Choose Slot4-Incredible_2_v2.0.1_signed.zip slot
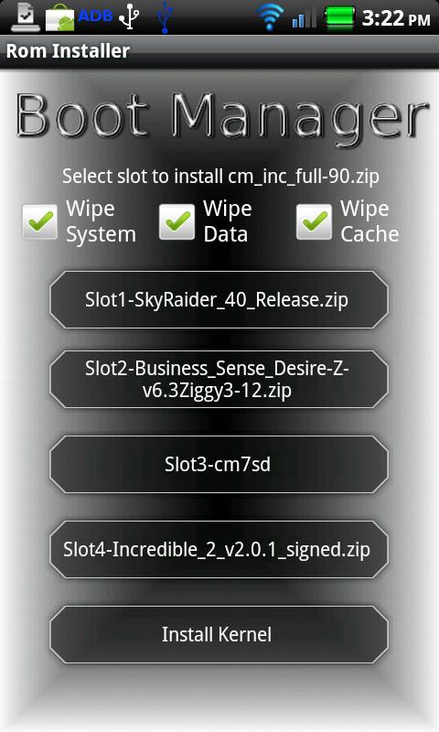 coord(219,550)
